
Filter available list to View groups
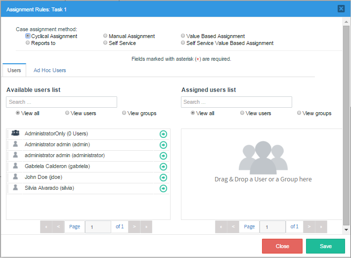[124, 113]
